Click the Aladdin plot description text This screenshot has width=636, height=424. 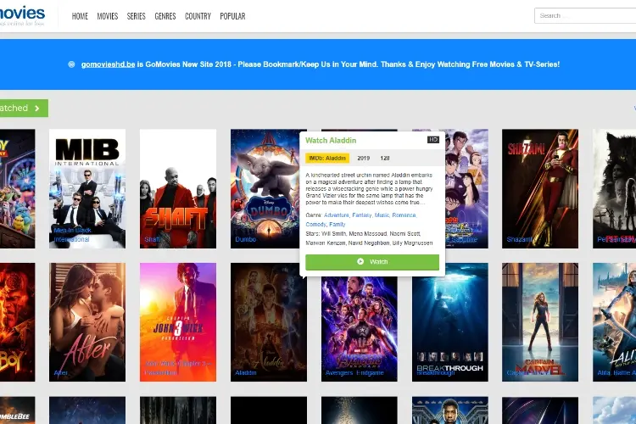[x=369, y=188]
